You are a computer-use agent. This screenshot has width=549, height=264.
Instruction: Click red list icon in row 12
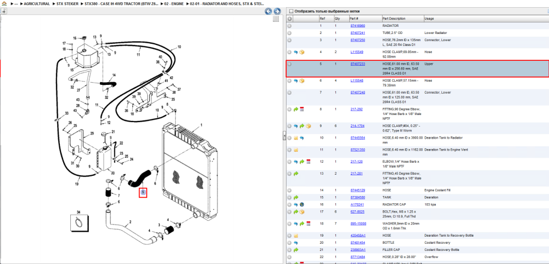[x=308, y=162]
